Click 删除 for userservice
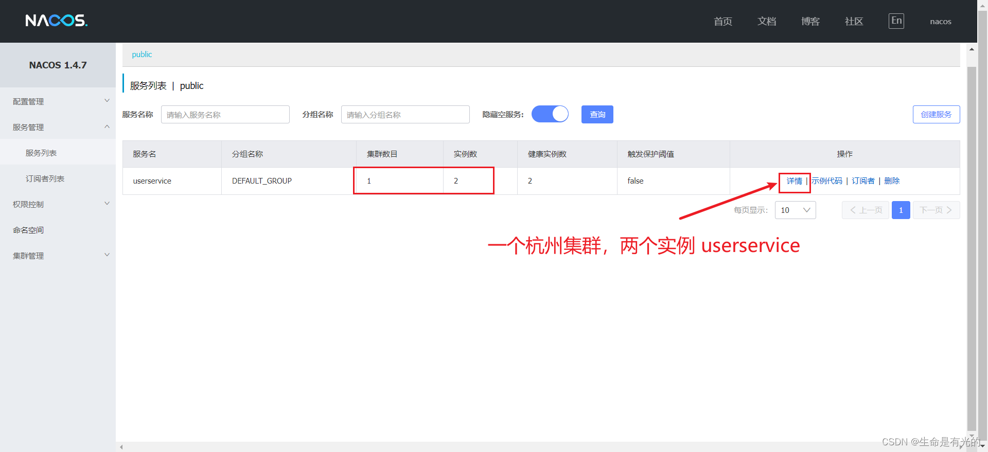Image resolution: width=988 pixels, height=452 pixels. tap(892, 181)
